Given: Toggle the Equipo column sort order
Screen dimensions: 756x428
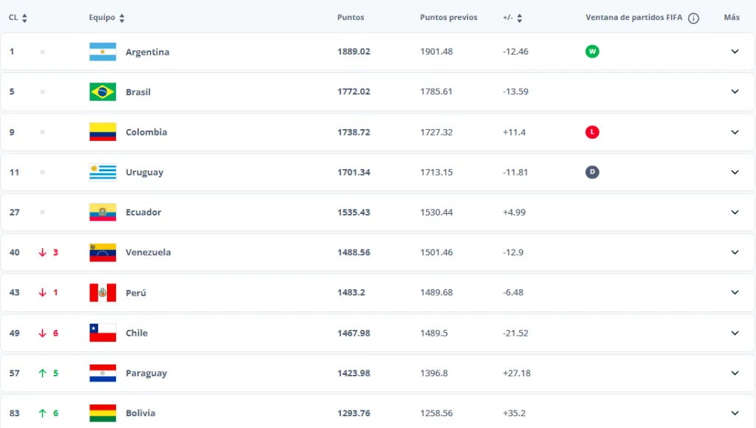Looking at the screenshot, I should (123, 17).
